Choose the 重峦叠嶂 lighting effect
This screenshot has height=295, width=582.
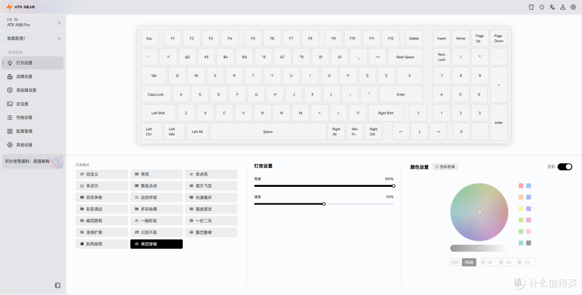click(x=211, y=233)
